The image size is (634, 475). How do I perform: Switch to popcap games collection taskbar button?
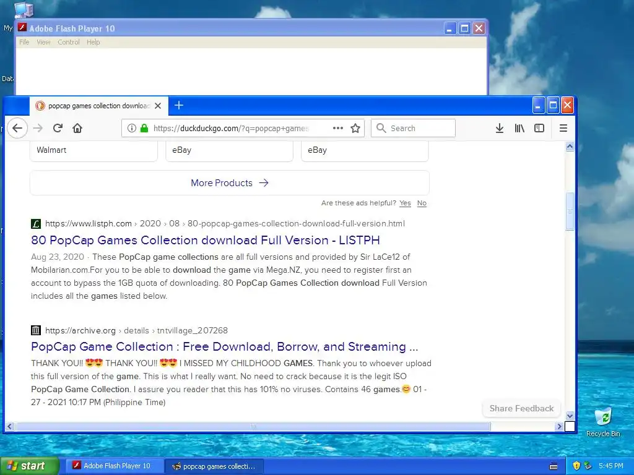(215, 466)
